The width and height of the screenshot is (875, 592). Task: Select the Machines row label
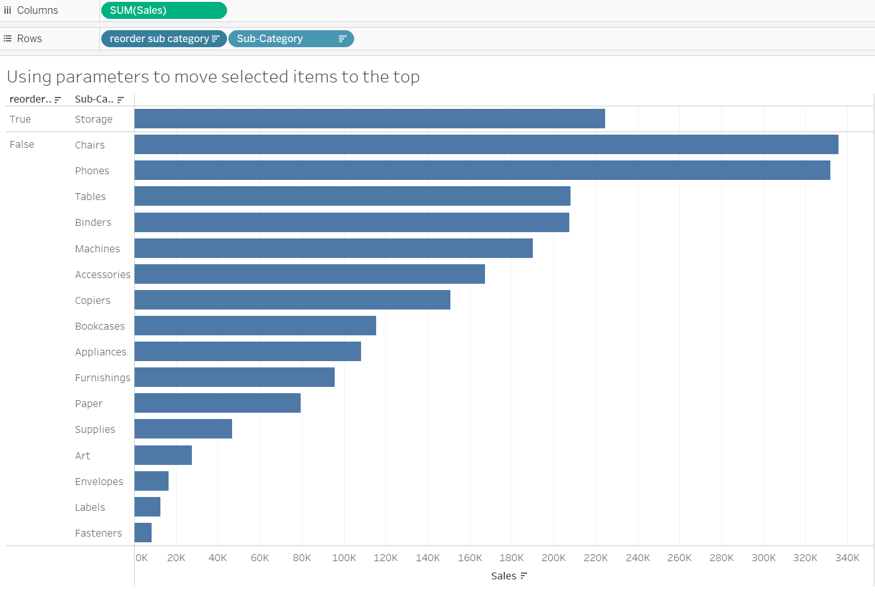(x=98, y=249)
